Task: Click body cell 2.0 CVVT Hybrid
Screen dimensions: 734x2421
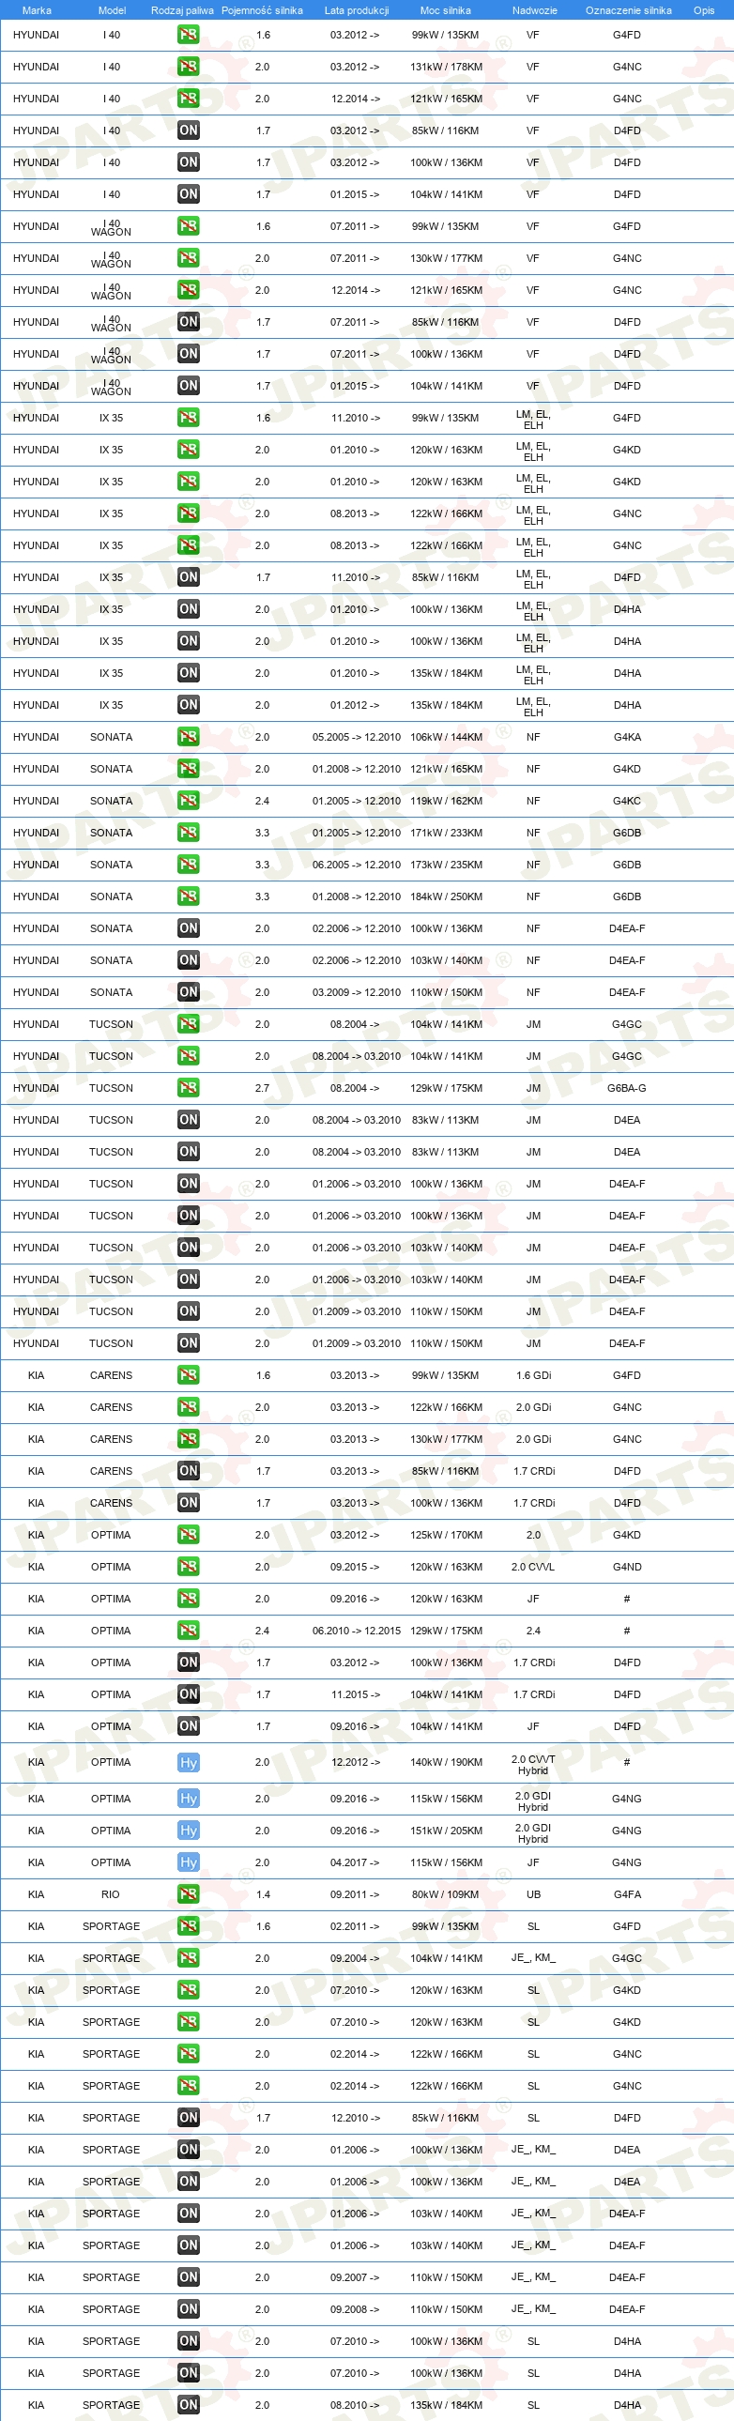Action: pyautogui.click(x=533, y=1765)
